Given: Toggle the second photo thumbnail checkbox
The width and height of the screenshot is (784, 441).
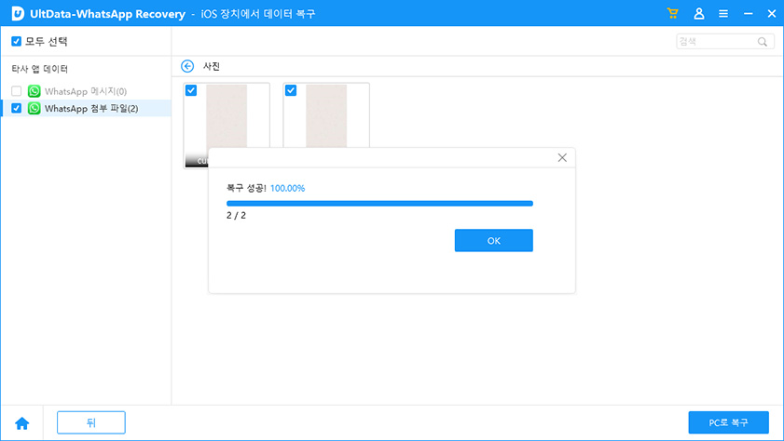Looking at the screenshot, I should pyautogui.click(x=291, y=90).
